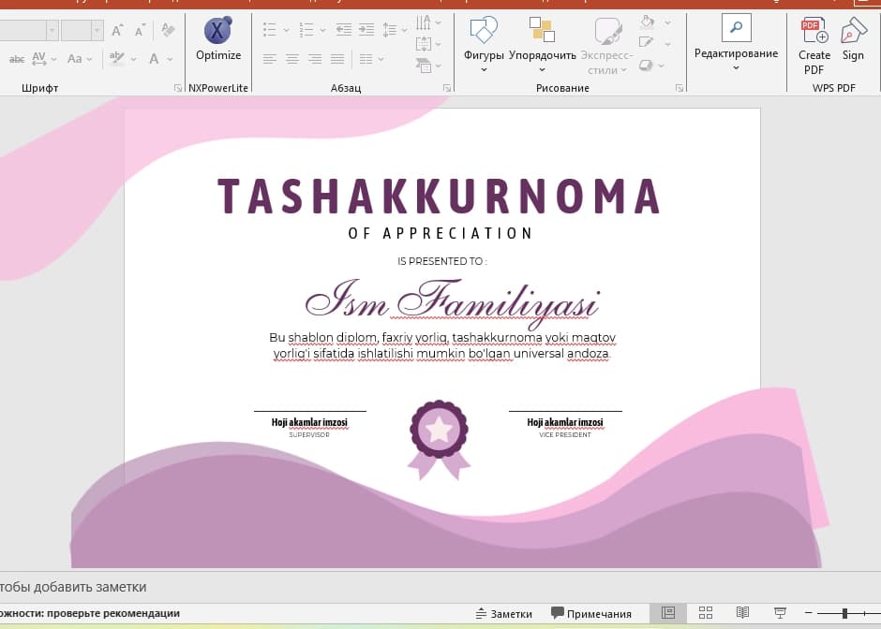Click the shape effects icon
The image size is (881, 629).
pyautogui.click(x=646, y=66)
